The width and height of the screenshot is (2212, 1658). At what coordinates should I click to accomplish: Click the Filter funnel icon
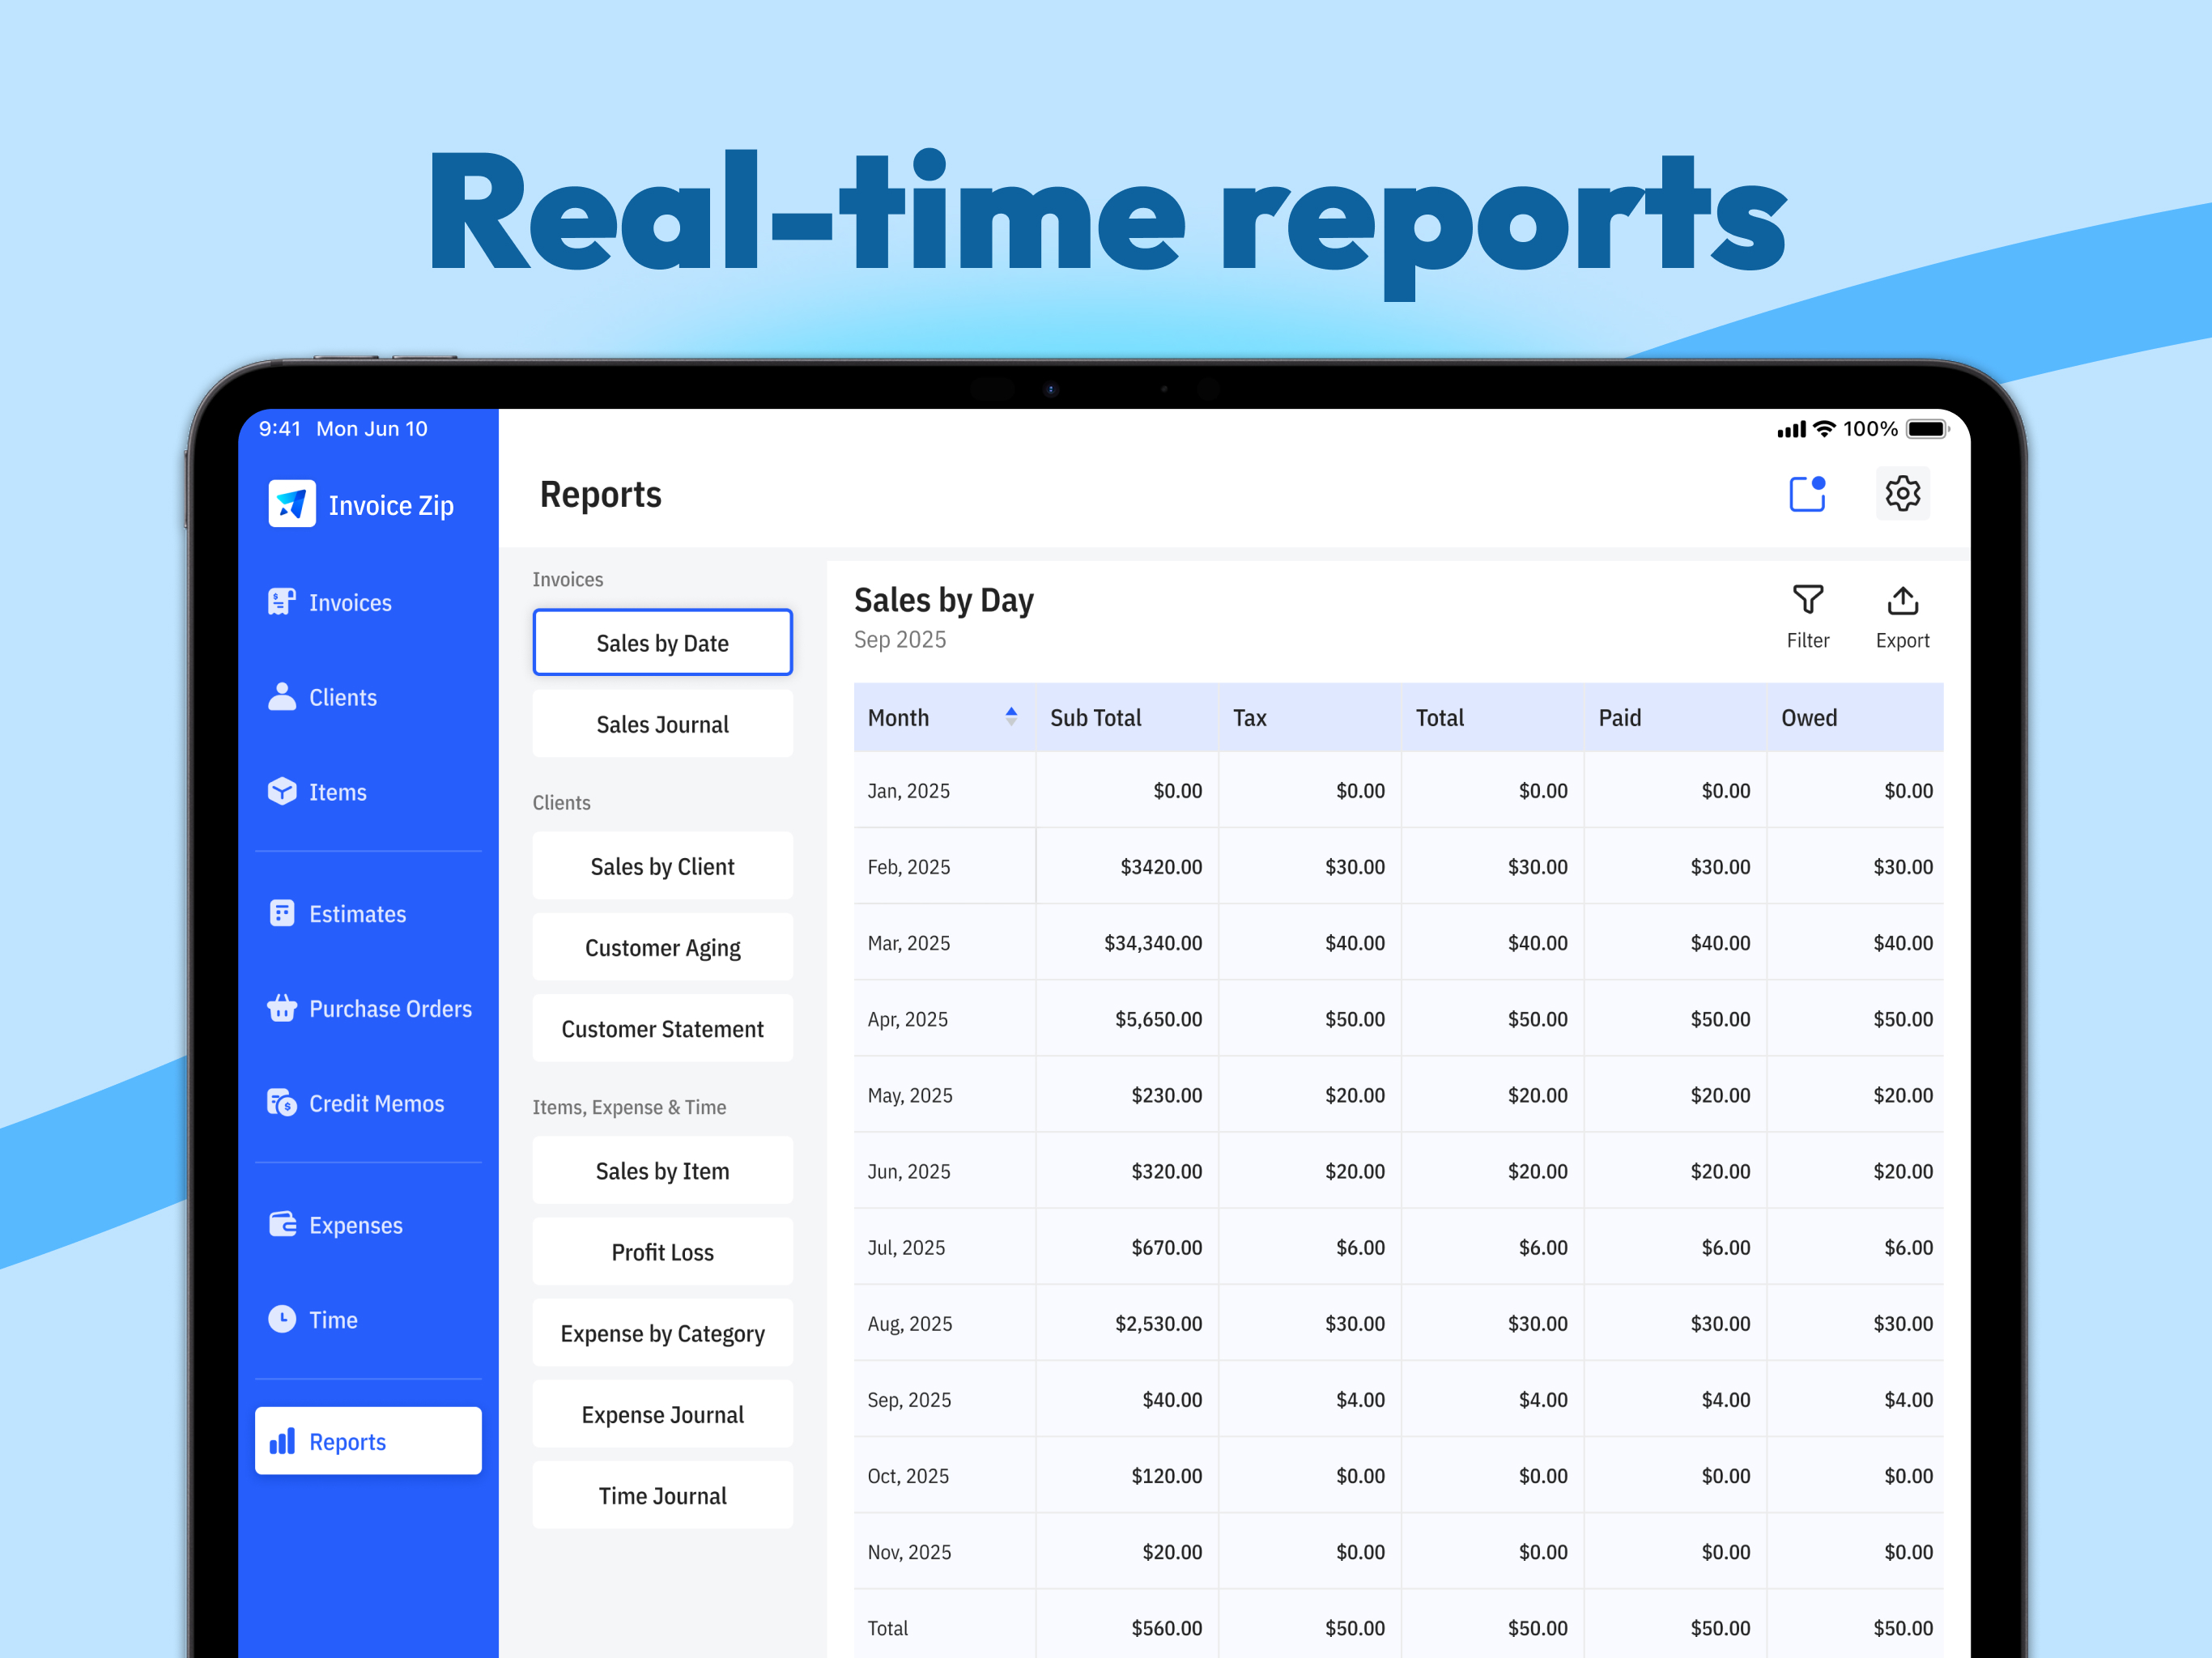(1808, 600)
